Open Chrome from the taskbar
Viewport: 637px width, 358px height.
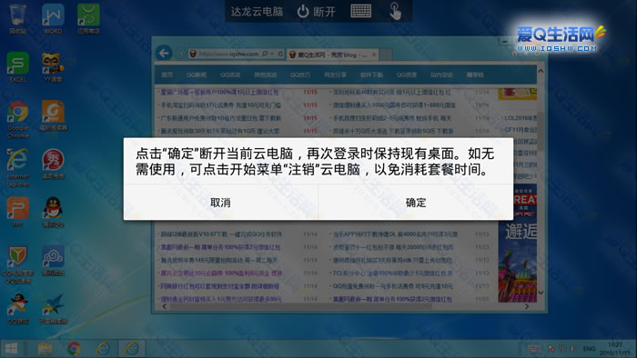click(74, 348)
